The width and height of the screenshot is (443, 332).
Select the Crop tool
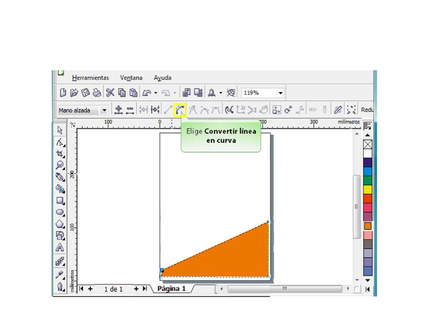[60, 154]
